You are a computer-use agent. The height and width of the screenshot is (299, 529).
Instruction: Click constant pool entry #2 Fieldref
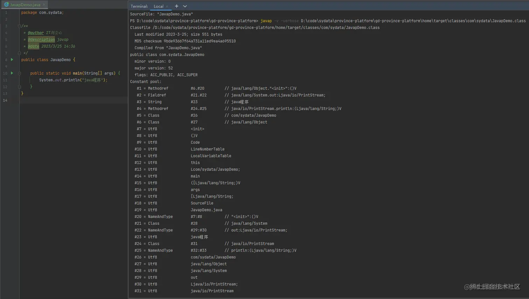click(231, 95)
